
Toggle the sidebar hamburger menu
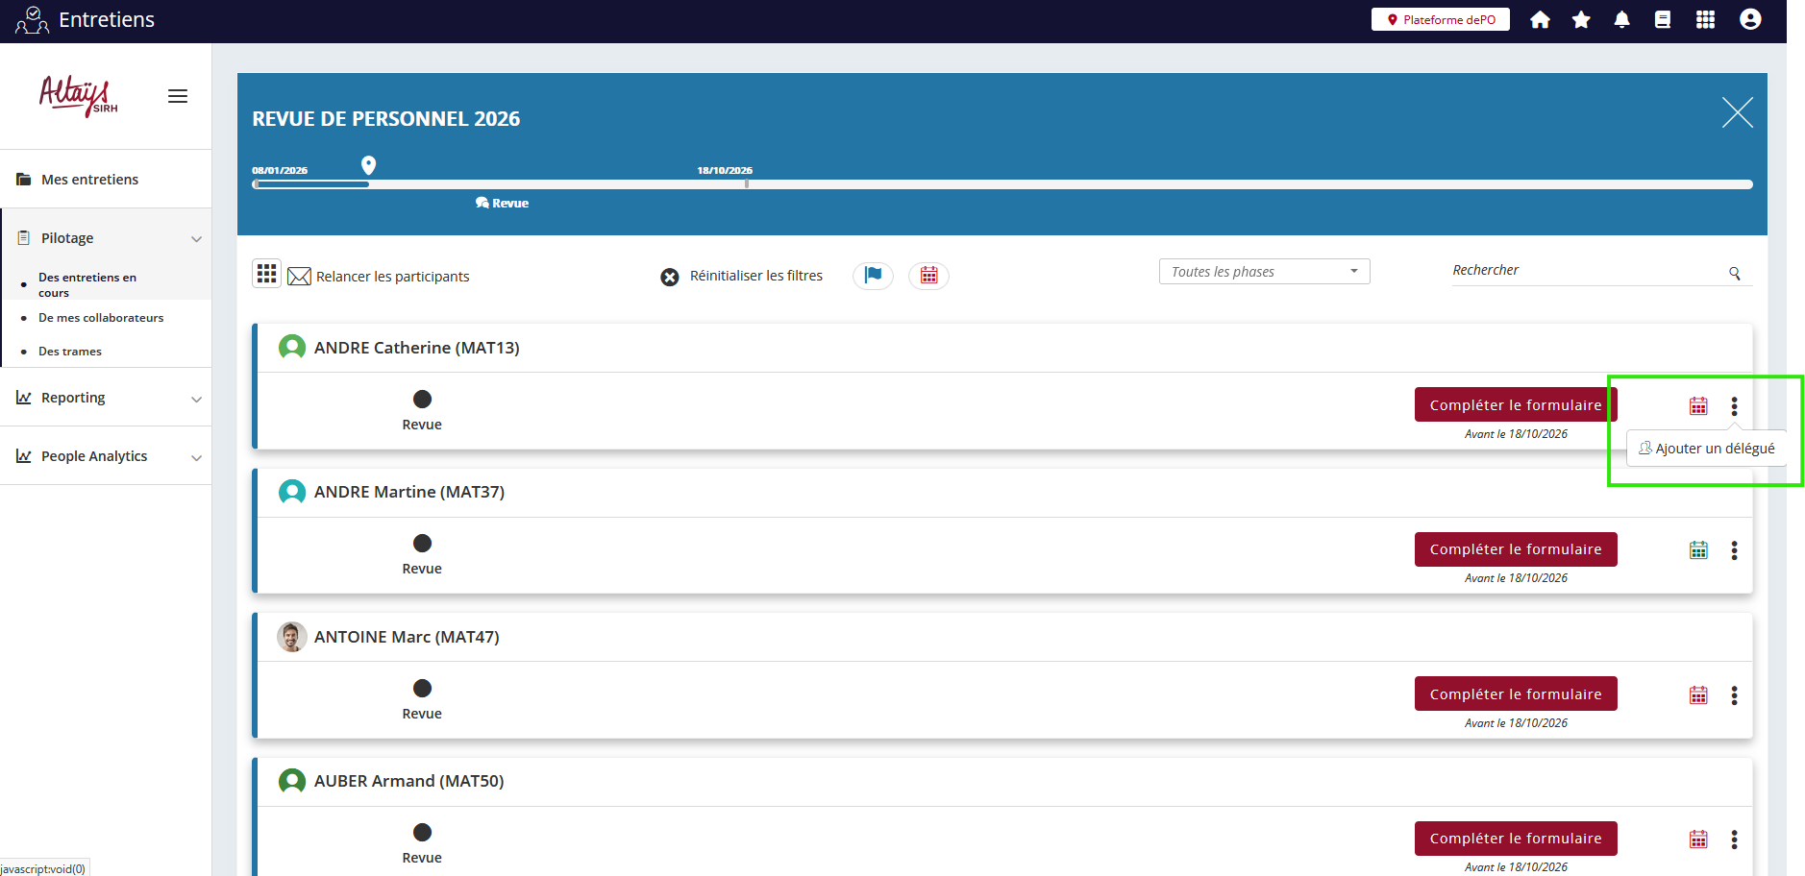[178, 96]
